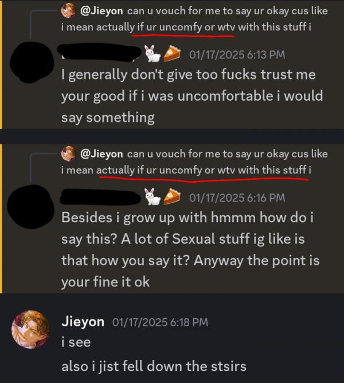Click blacked-out avatar of 6:13 PM message

point(32,62)
